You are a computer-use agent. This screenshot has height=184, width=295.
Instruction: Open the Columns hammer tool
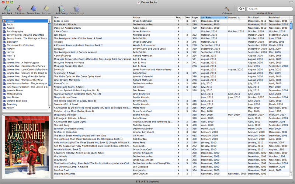(x=227, y=8)
